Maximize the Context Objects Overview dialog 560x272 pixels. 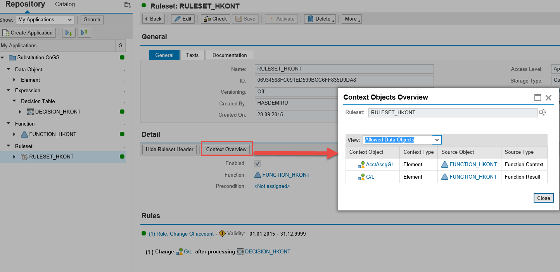(x=538, y=98)
